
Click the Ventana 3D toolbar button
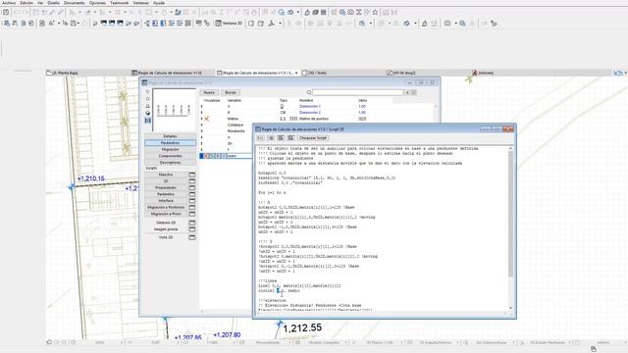click(x=229, y=24)
